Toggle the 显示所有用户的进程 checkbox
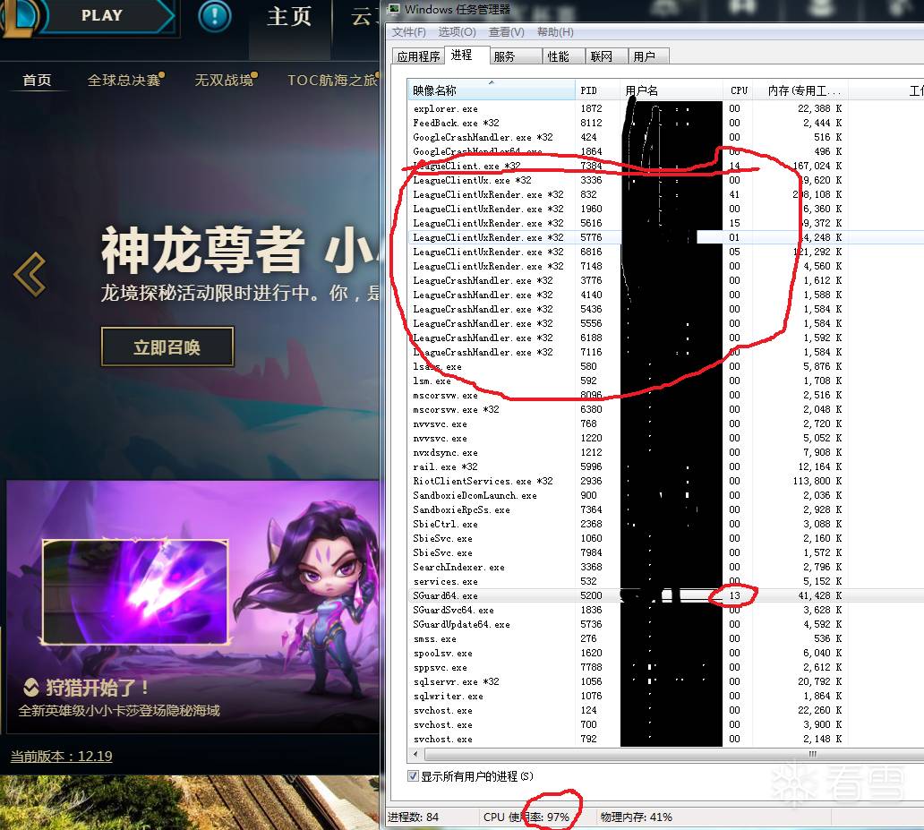The image size is (924, 830). pos(413,776)
